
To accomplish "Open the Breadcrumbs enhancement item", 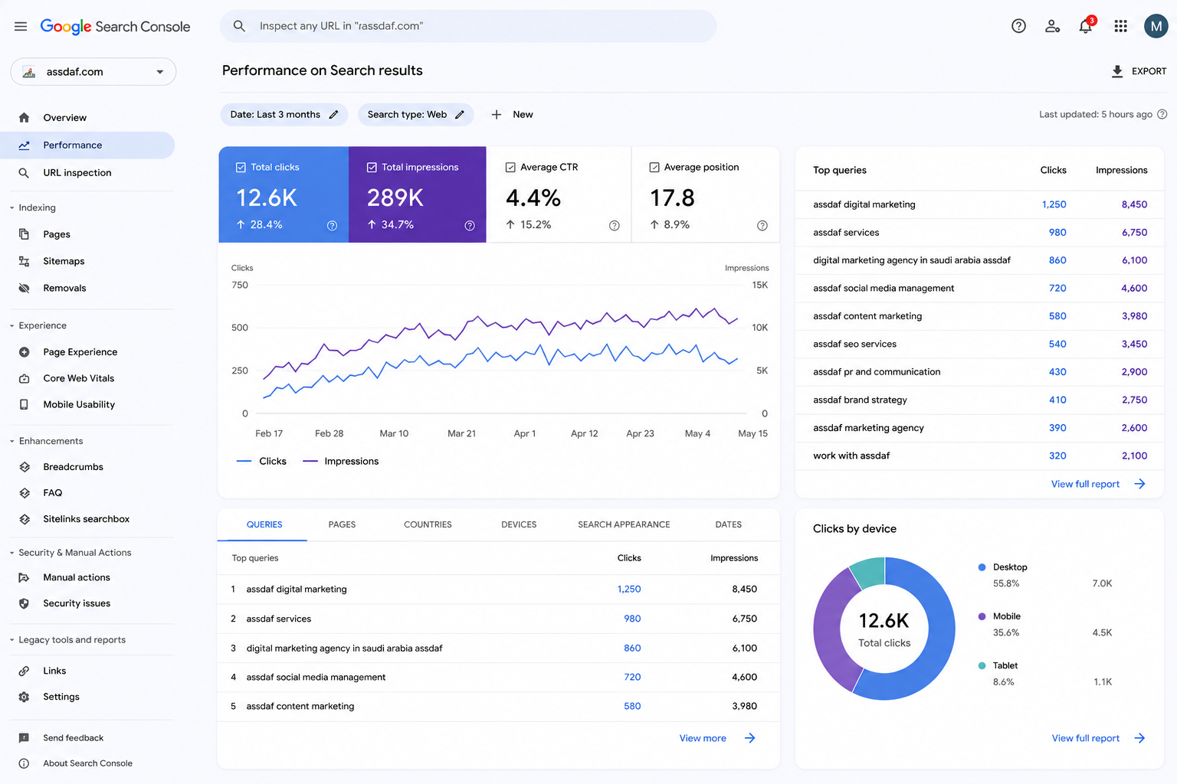I will (x=73, y=467).
